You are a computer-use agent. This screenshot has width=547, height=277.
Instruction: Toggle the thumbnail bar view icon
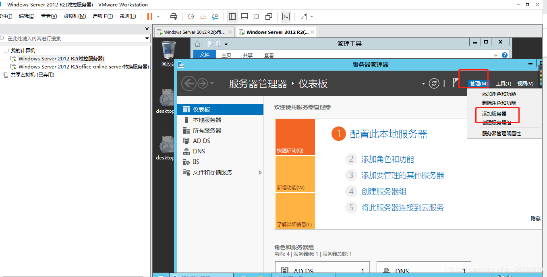click(x=244, y=17)
